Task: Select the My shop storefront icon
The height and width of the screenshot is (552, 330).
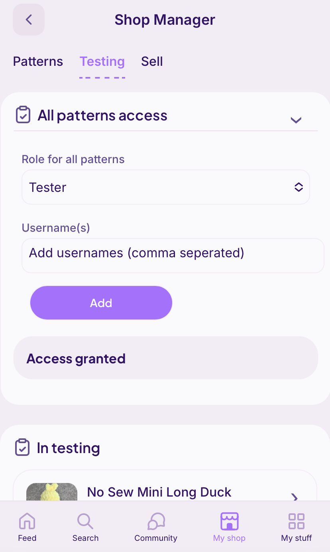Action: pos(229,521)
